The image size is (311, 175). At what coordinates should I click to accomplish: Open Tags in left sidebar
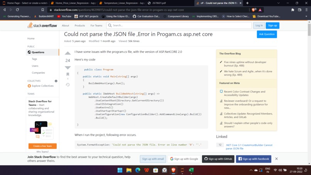(34, 59)
